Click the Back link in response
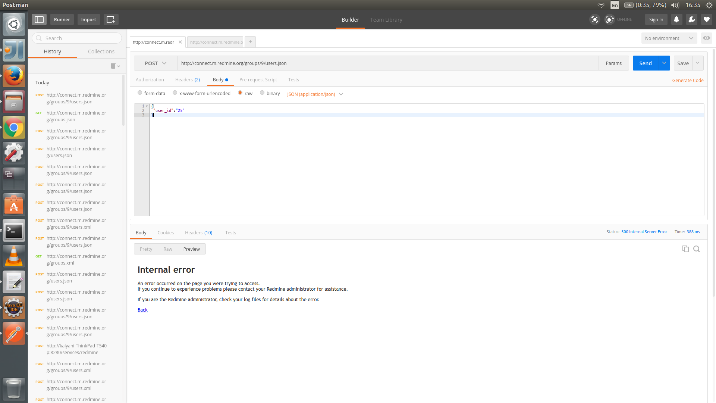 point(142,310)
